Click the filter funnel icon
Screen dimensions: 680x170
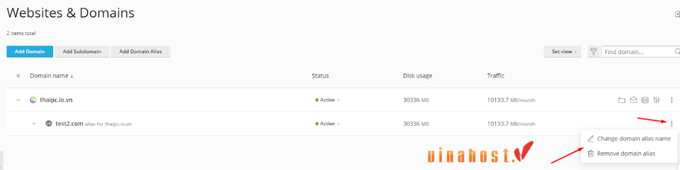[593, 52]
